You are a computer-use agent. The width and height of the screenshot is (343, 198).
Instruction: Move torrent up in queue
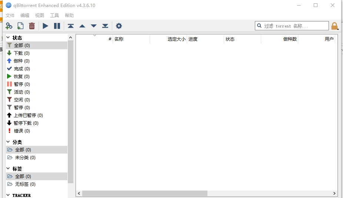click(82, 26)
